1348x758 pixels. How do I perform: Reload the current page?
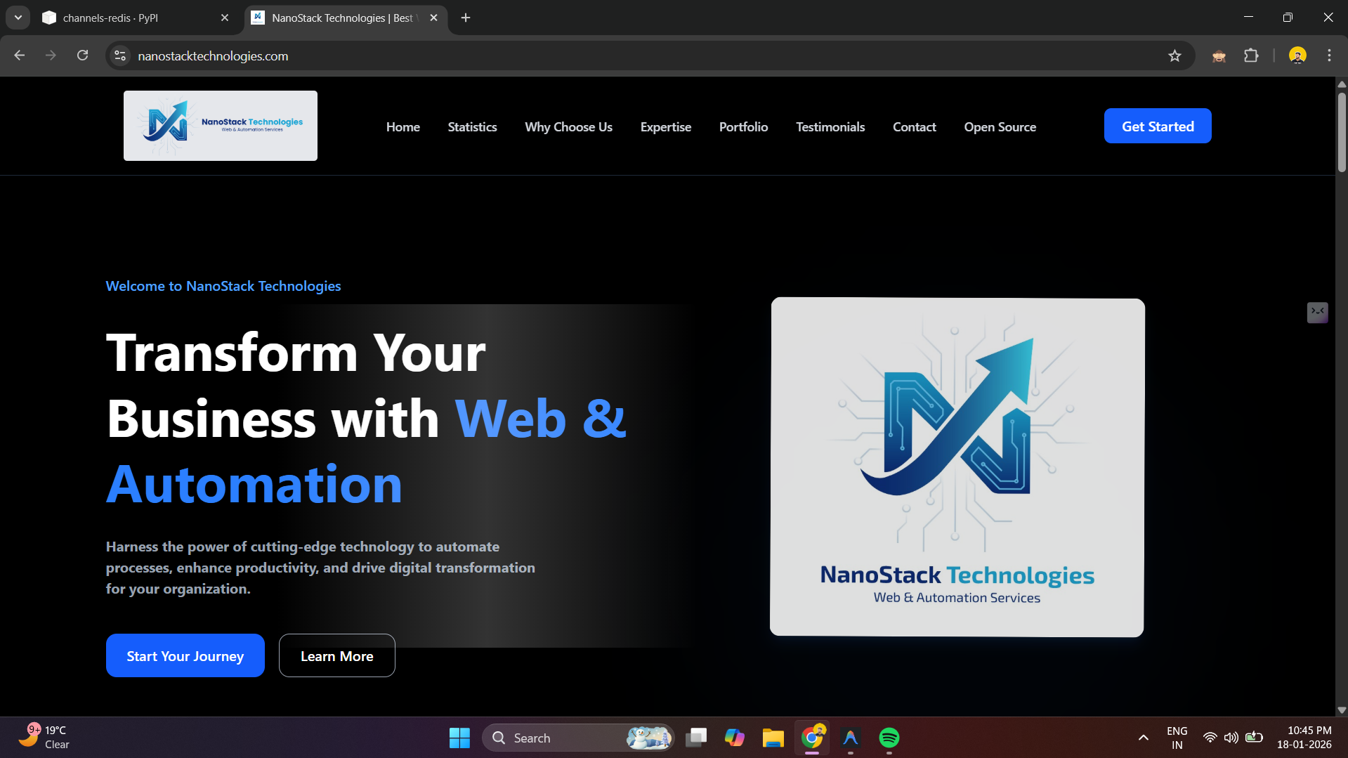coord(82,55)
